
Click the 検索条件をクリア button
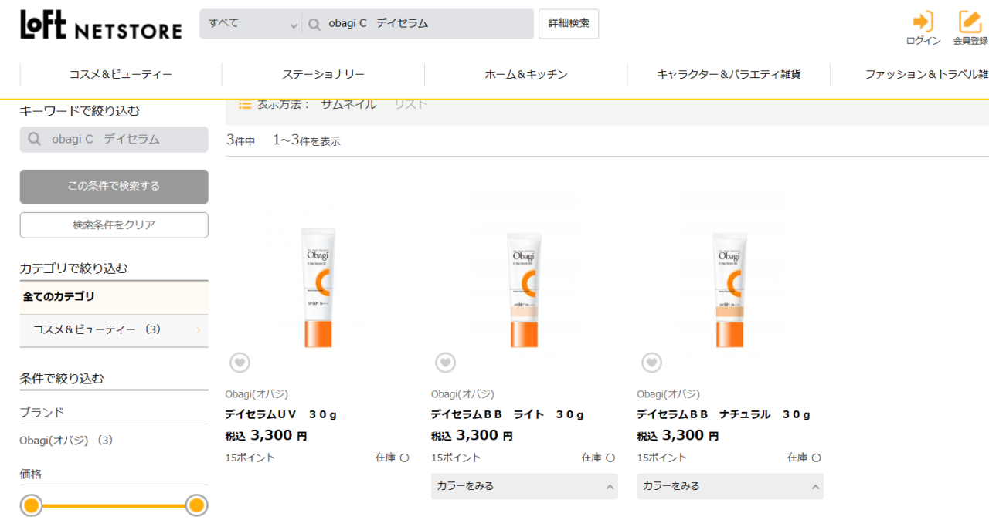pyautogui.click(x=114, y=225)
